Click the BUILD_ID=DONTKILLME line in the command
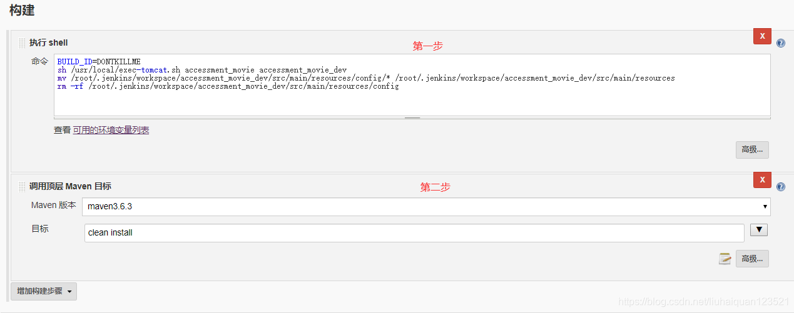794x313 pixels. coord(99,62)
